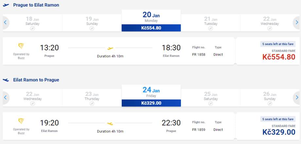Select the 19:20 Eilat Ramon departure flight card
The width and height of the screenshot is (301, 144).
[x=118, y=126]
